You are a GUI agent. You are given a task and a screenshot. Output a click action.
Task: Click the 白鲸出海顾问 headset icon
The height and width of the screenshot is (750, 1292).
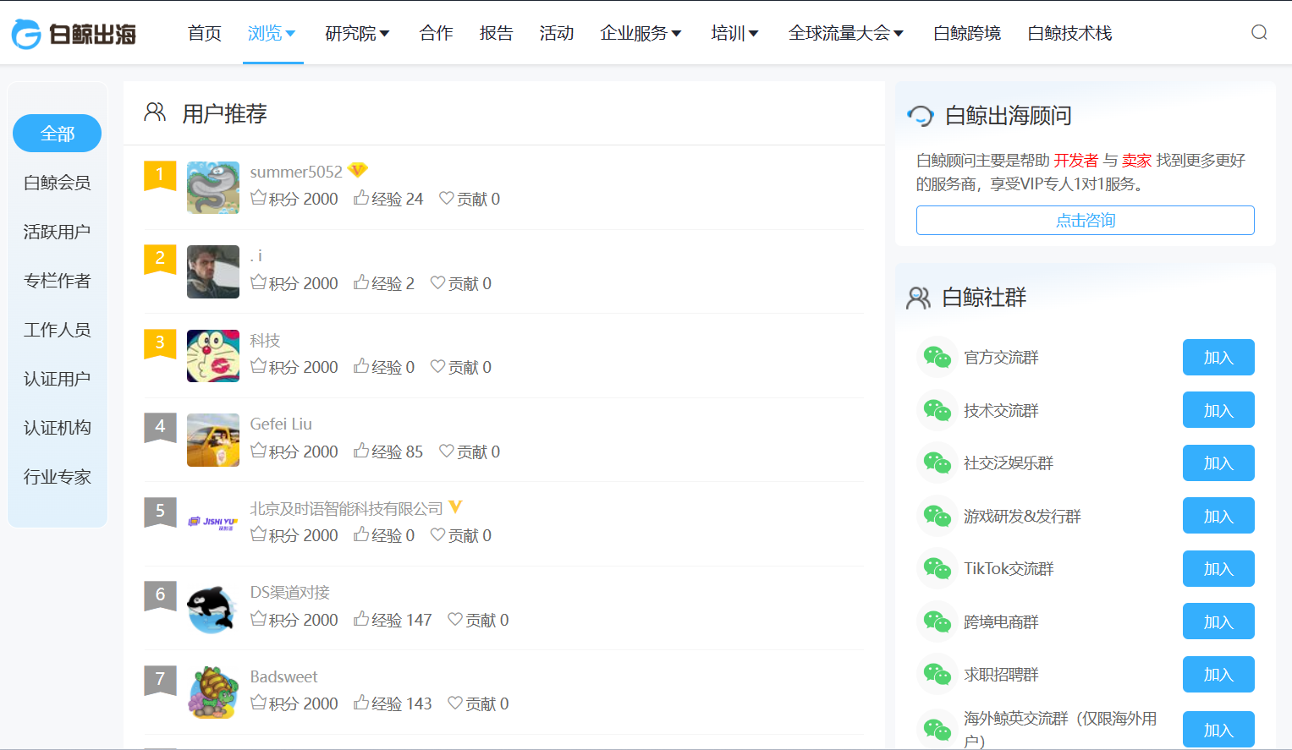(x=921, y=116)
